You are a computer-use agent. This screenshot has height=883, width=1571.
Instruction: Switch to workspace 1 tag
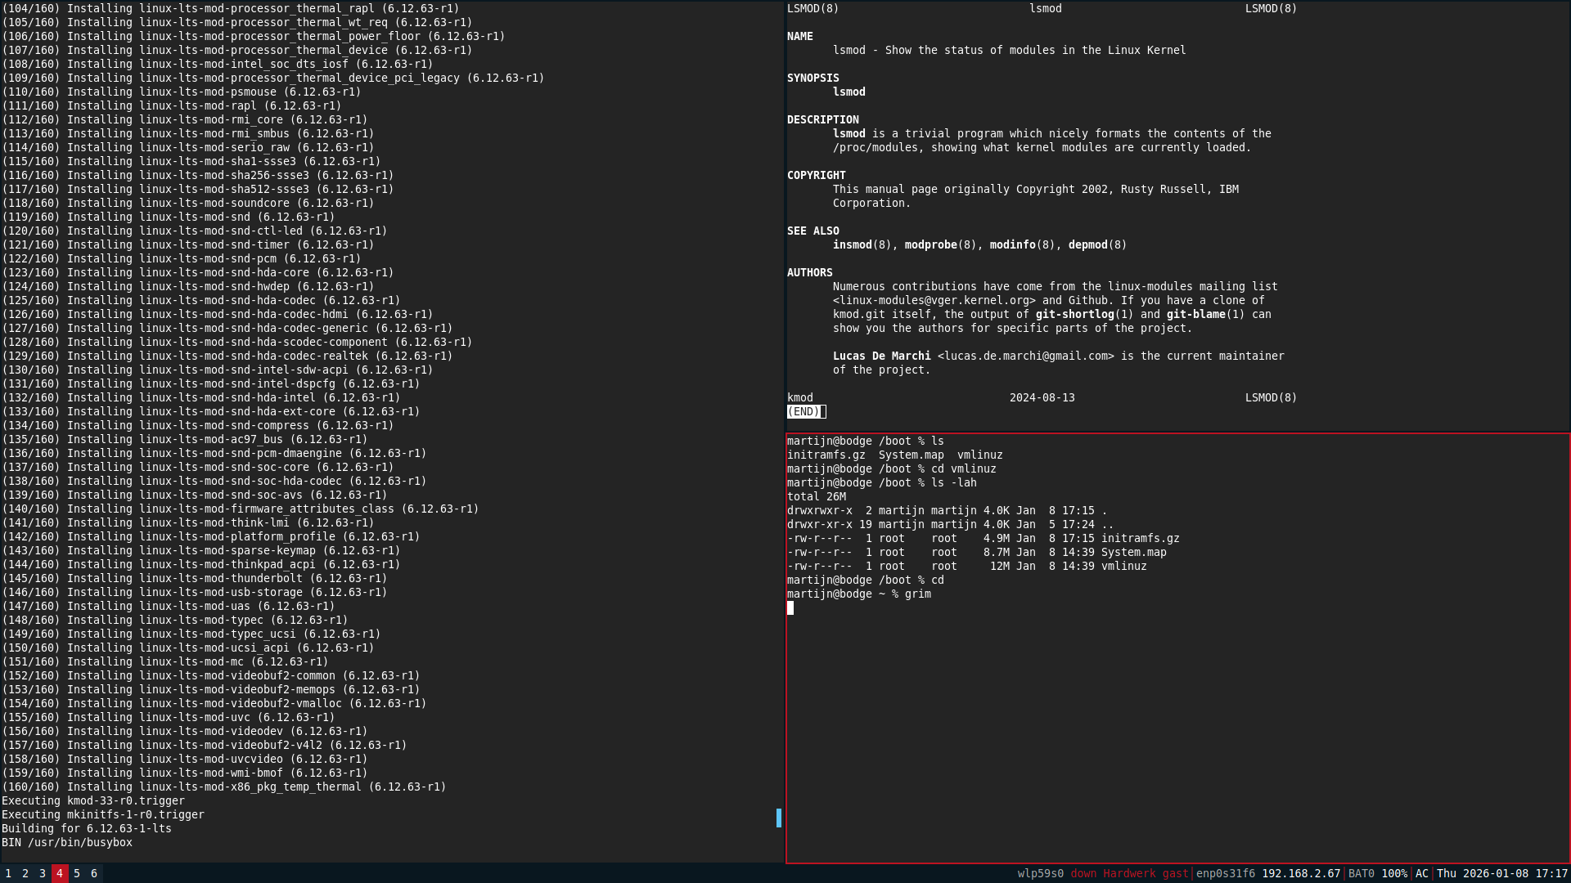7,873
